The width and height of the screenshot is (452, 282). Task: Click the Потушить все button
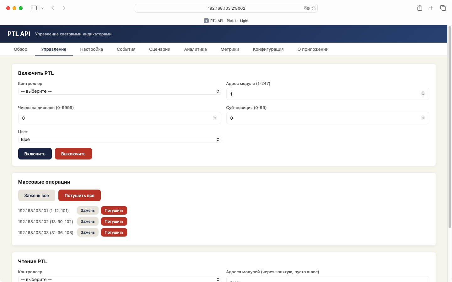[79, 196]
